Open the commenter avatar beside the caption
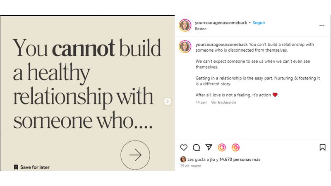This screenshot has width=331, height=186. [185, 47]
